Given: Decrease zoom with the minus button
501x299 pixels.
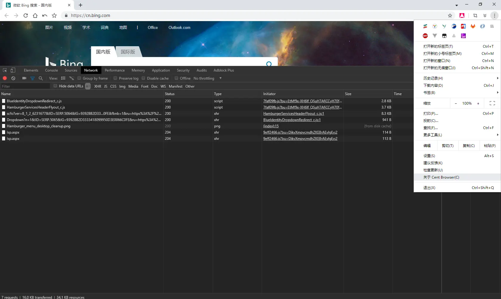Looking at the screenshot, I should point(456,103).
